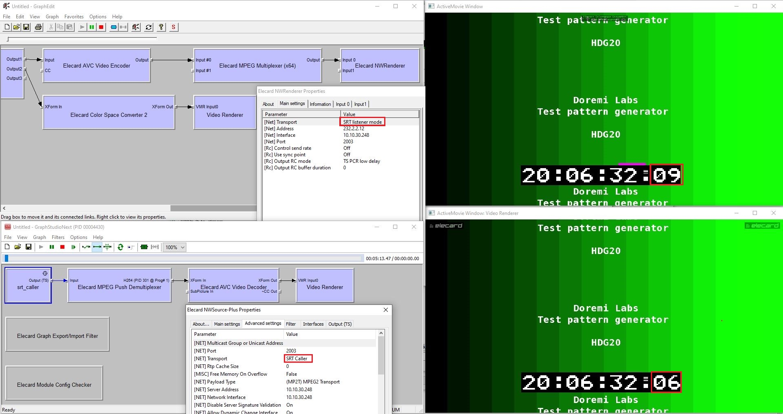Toggle media type connect mode in GraphStudioNext
Screen dimensions: 783x414
(108, 247)
